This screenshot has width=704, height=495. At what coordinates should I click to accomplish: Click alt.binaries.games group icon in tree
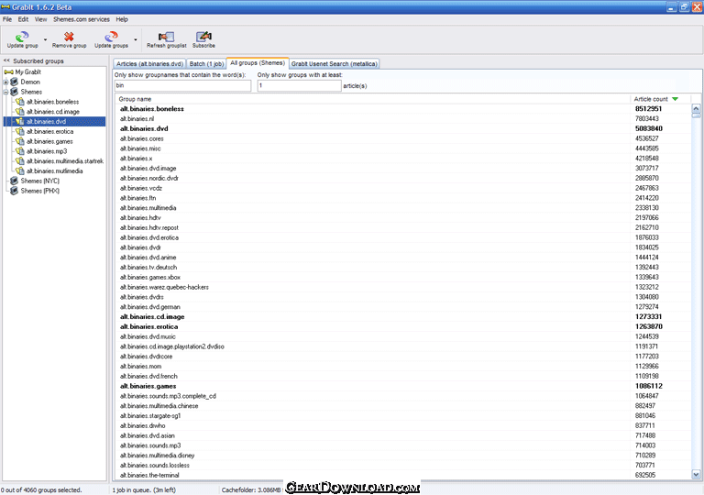[x=20, y=141]
